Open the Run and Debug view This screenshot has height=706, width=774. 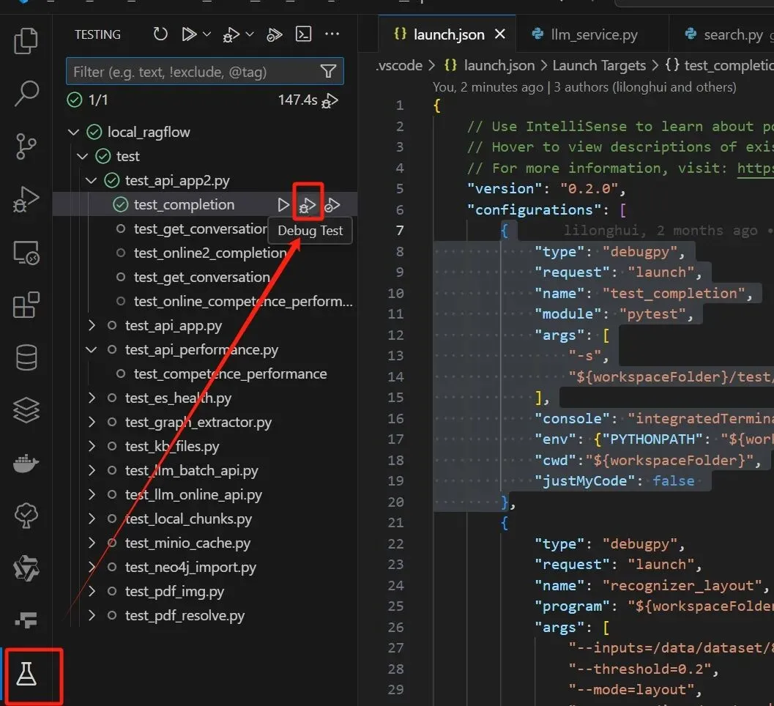tap(26, 199)
